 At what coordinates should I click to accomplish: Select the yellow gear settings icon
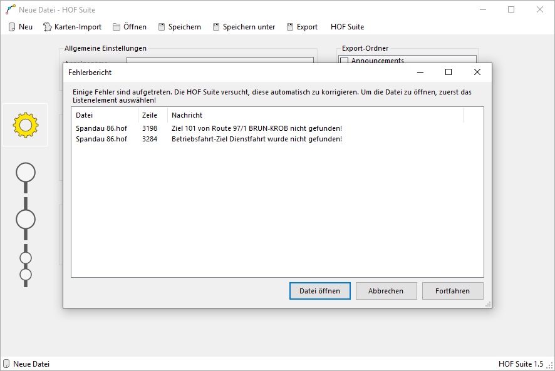26,125
